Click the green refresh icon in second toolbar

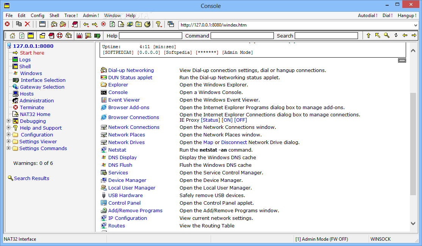pos(22,36)
